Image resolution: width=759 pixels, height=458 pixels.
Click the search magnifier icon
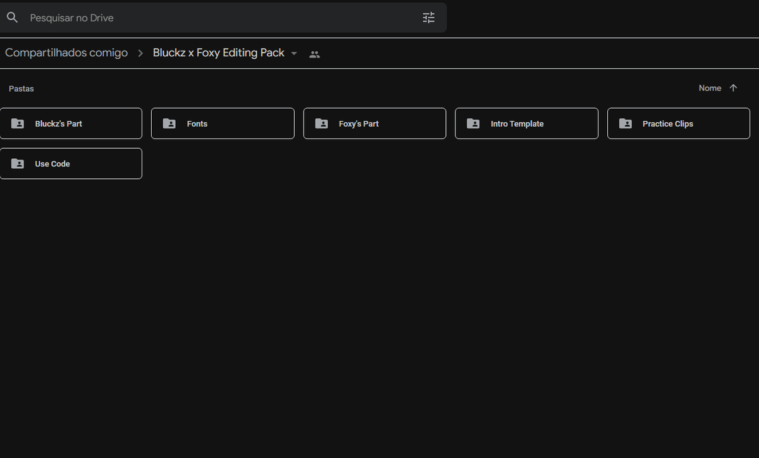12,18
